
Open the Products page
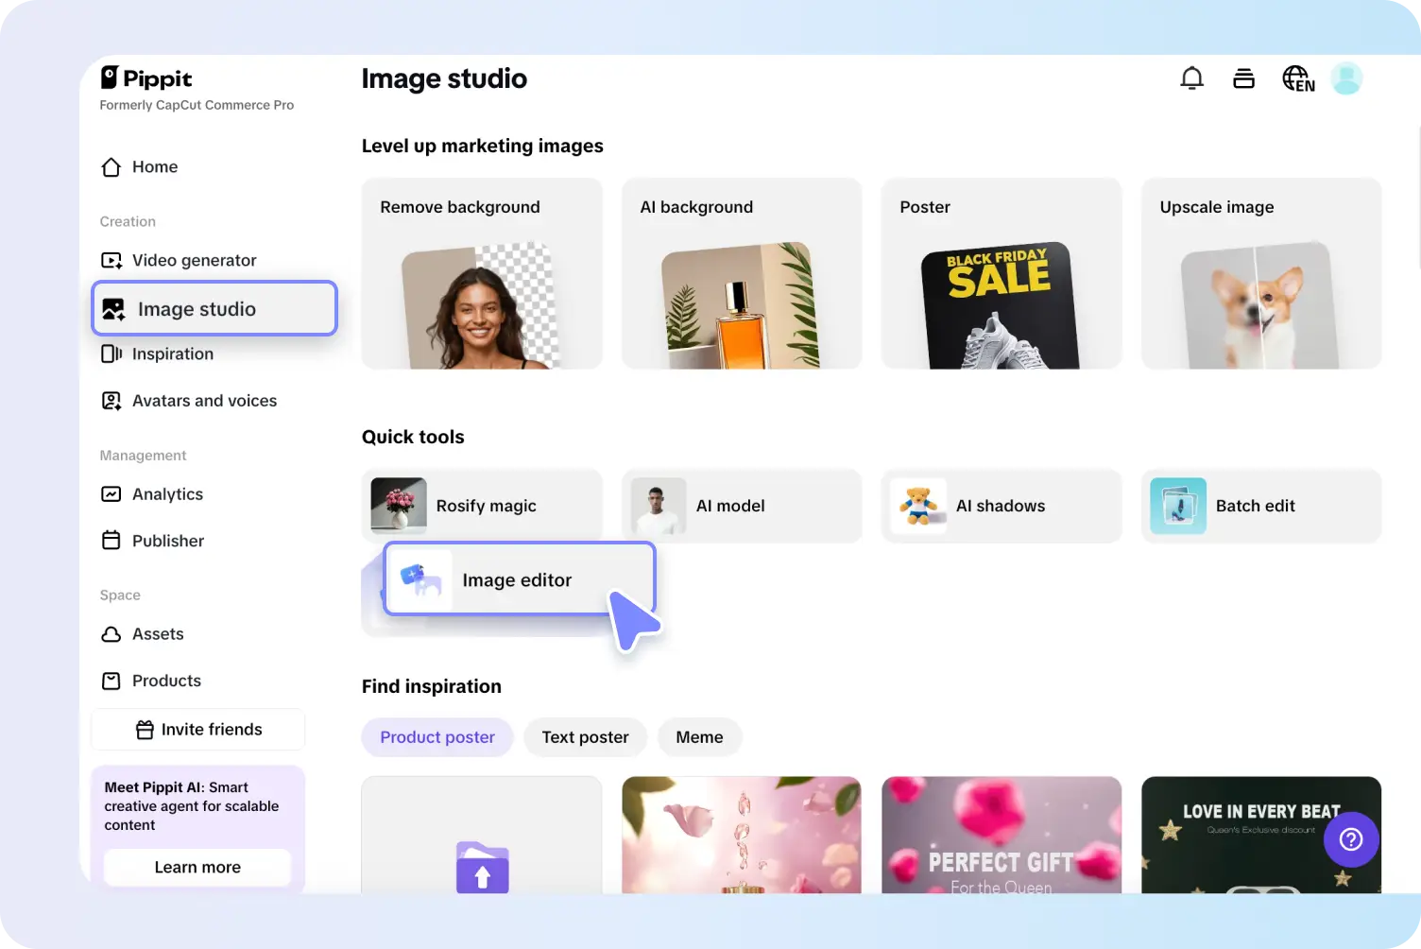(166, 680)
